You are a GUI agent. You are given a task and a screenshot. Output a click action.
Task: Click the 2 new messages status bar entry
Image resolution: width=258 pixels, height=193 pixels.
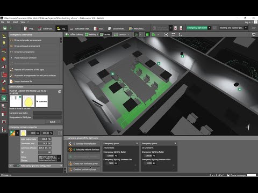(x=236, y=175)
